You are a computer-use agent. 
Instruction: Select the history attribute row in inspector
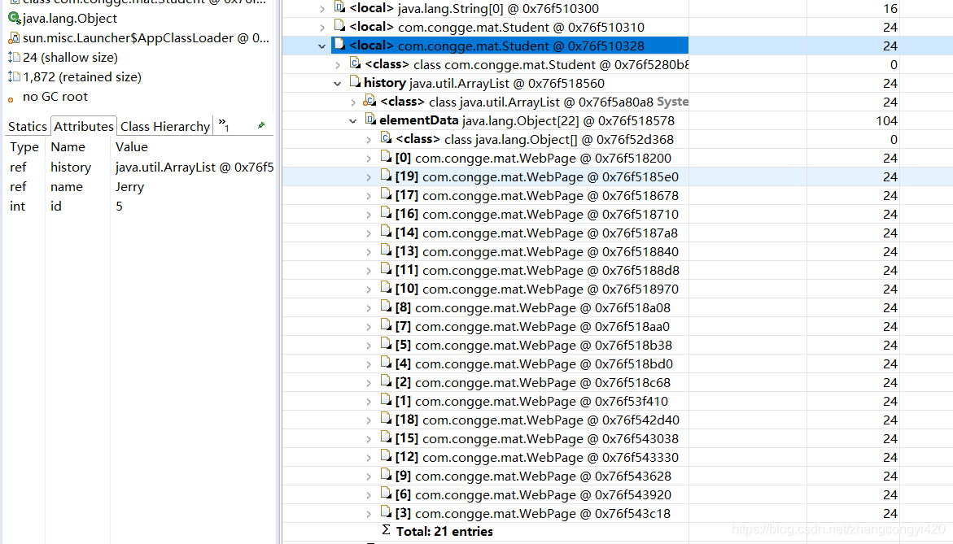pyautogui.click(x=71, y=167)
